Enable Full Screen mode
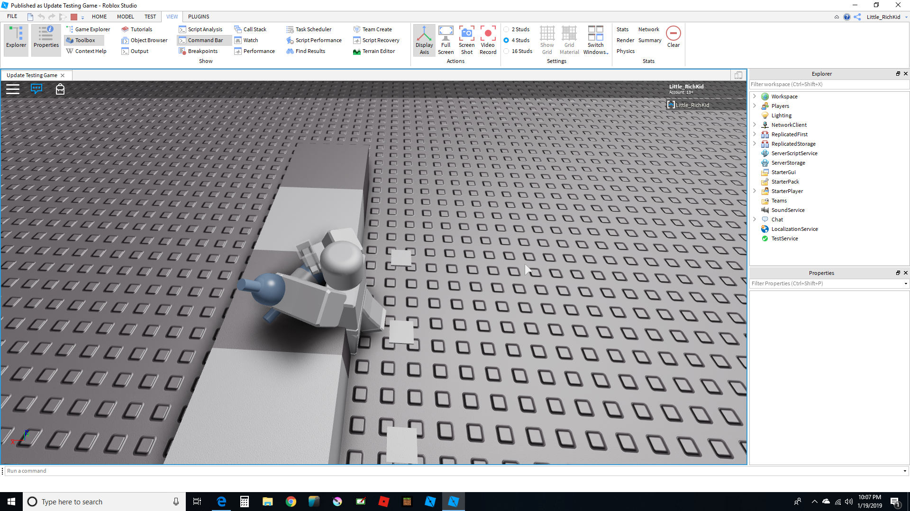This screenshot has height=511, width=910. [x=446, y=40]
